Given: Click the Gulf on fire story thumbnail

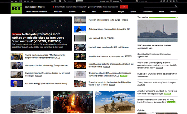Looking at the screenshot, I should click(x=80, y=65).
